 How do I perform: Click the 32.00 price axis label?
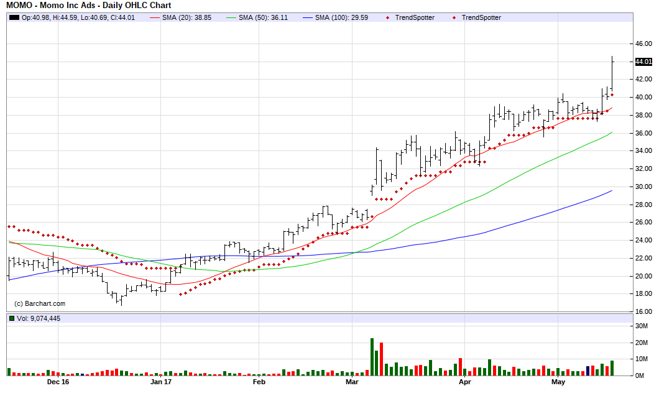[643, 168]
